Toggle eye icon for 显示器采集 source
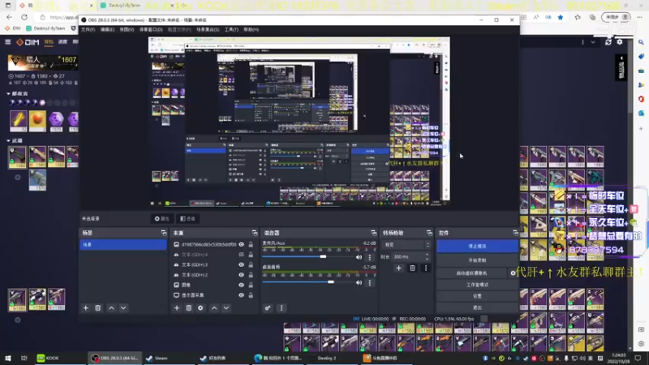 241,295
